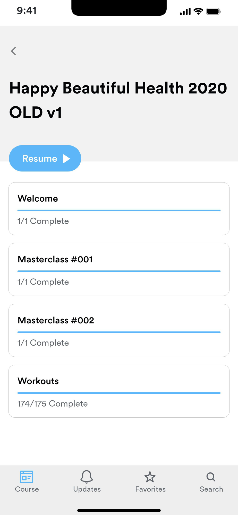Switch to the Favorites tab label
The image size is (238, 515).
pos(150,489)
